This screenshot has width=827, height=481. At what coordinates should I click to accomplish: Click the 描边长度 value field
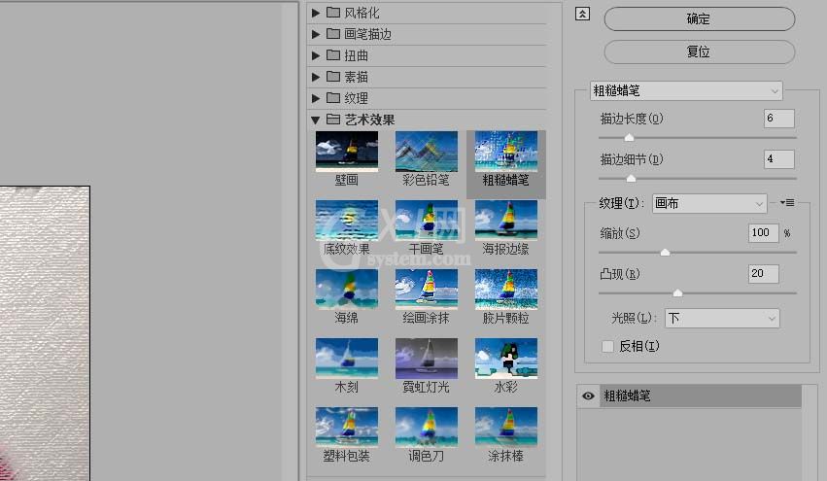(779, 119)
